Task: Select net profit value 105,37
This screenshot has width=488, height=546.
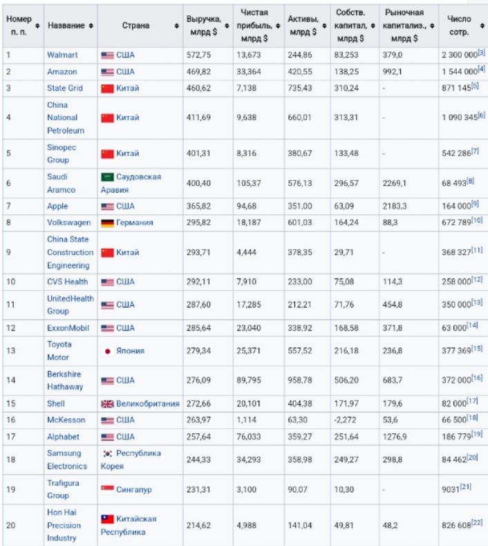Action: click(249, 183)
